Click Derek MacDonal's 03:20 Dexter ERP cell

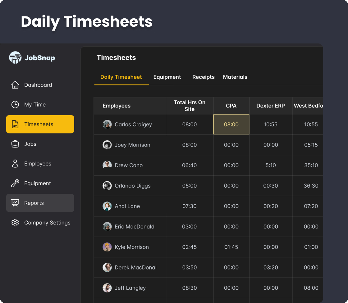pyautogui.click(x=271, y=267)
